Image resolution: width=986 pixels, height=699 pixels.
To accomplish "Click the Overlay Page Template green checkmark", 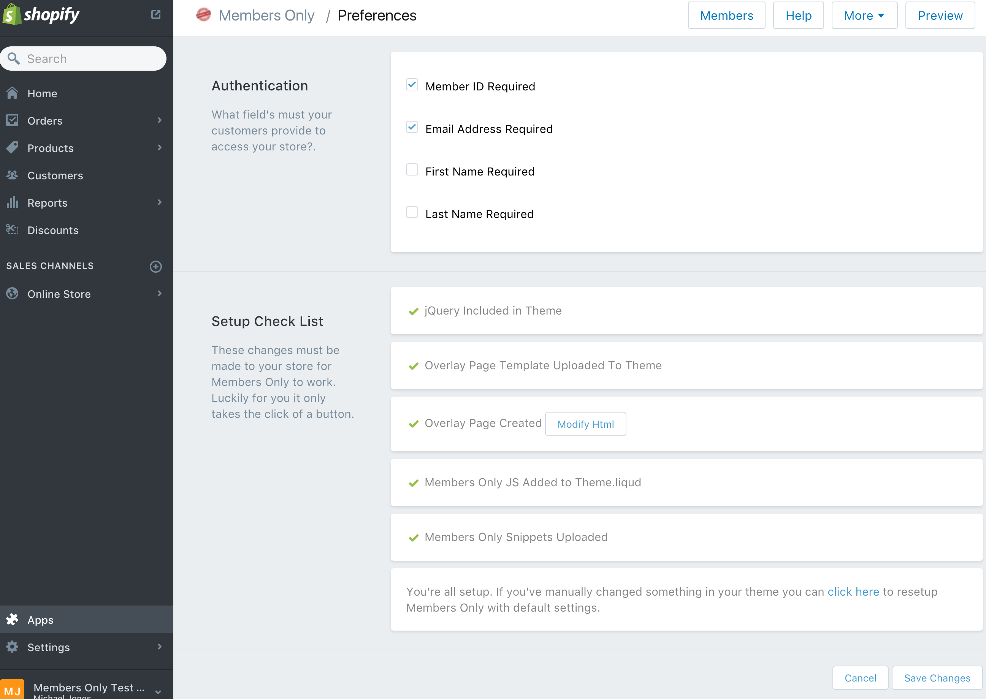I will coord(414,366).
